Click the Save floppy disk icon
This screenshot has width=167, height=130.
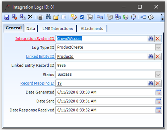7,17
